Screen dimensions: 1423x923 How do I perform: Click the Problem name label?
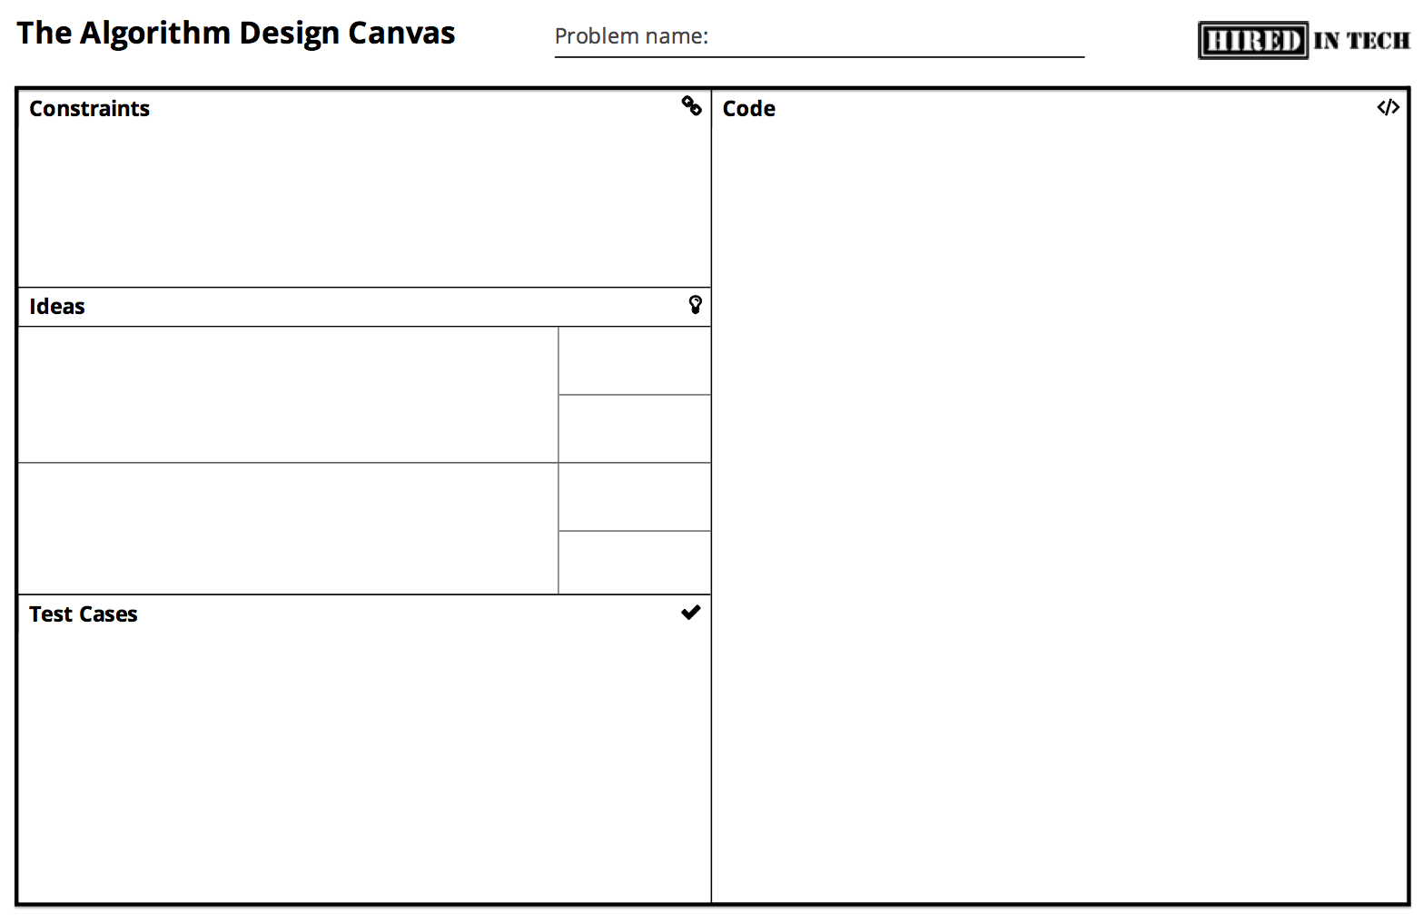click(x=631, y=36)
